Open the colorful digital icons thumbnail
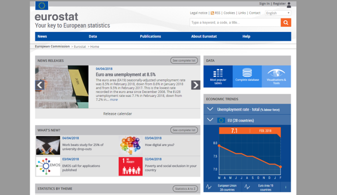 [130, 145]
